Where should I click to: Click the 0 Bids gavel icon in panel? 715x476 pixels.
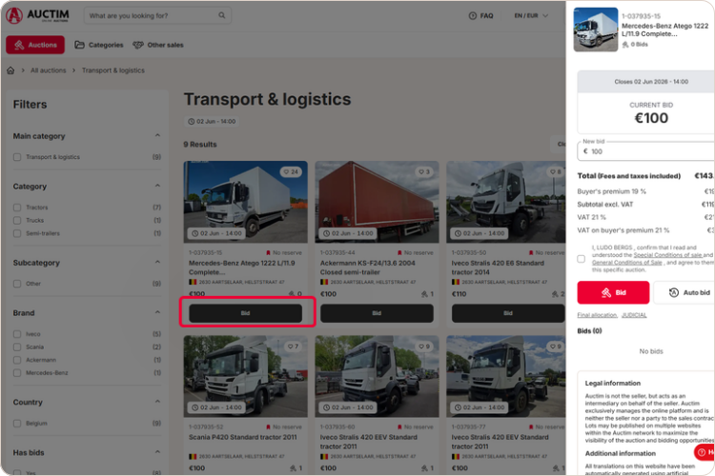(x=625, y=44)
